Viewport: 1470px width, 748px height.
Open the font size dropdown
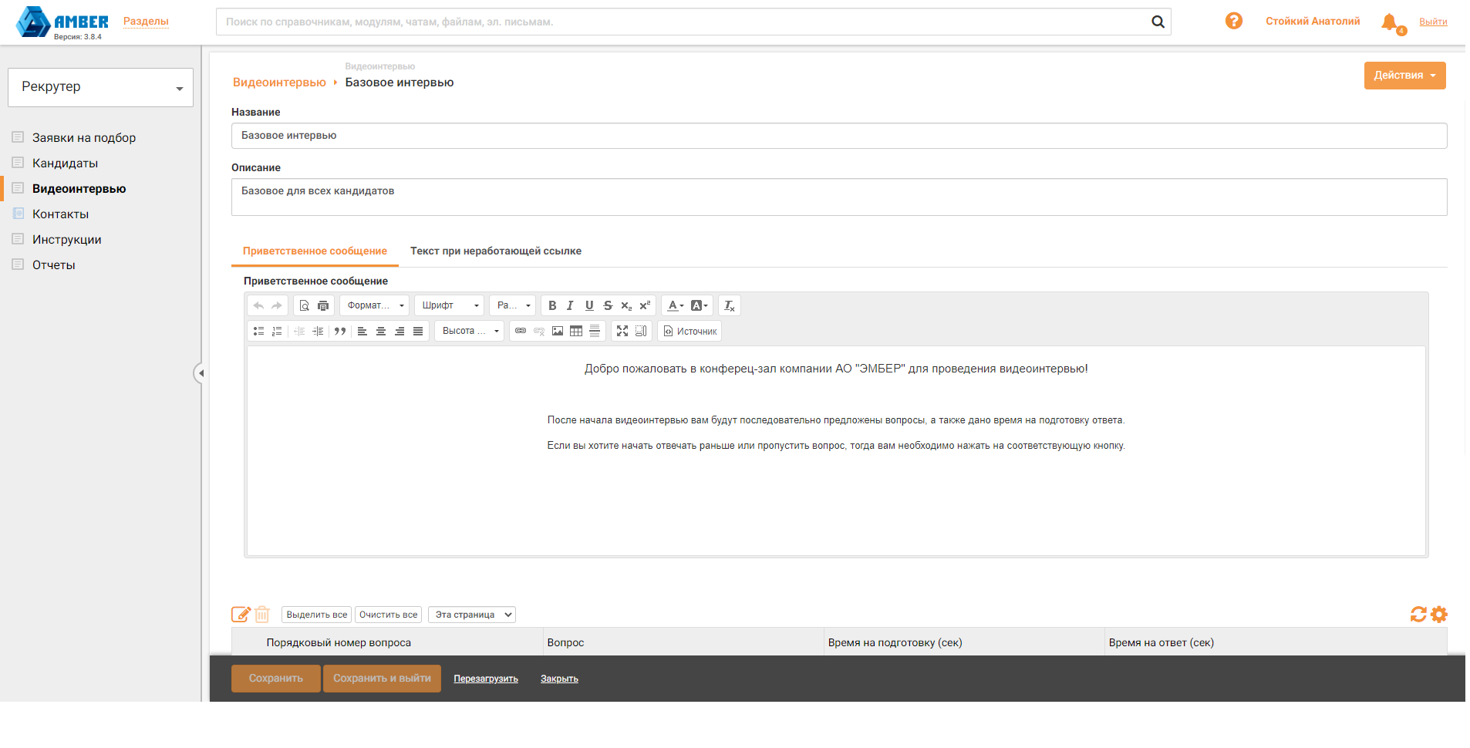tap(513, 306)
